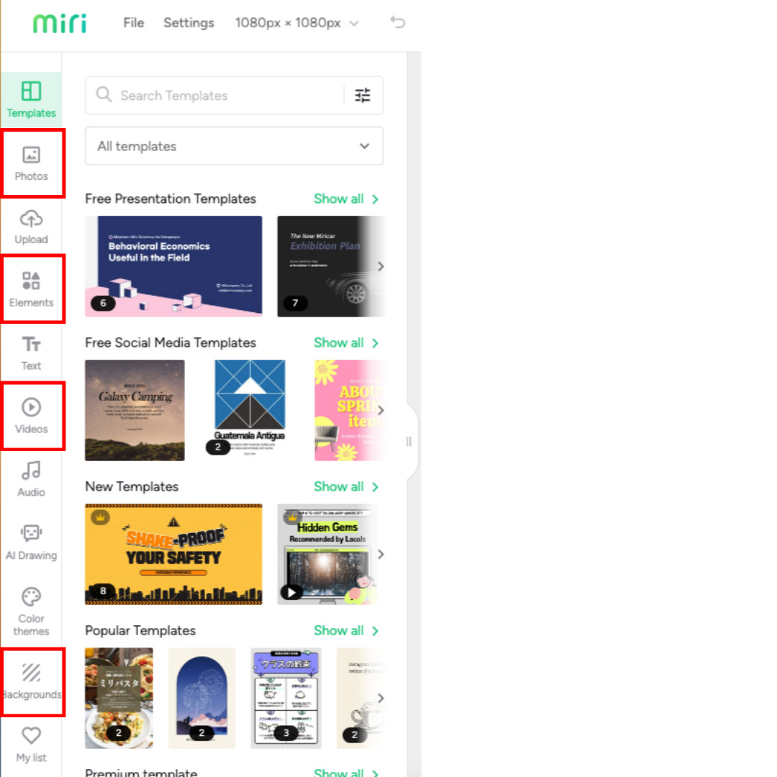
Task: Open the Elements panel
Action: click(x=31, y=288)
